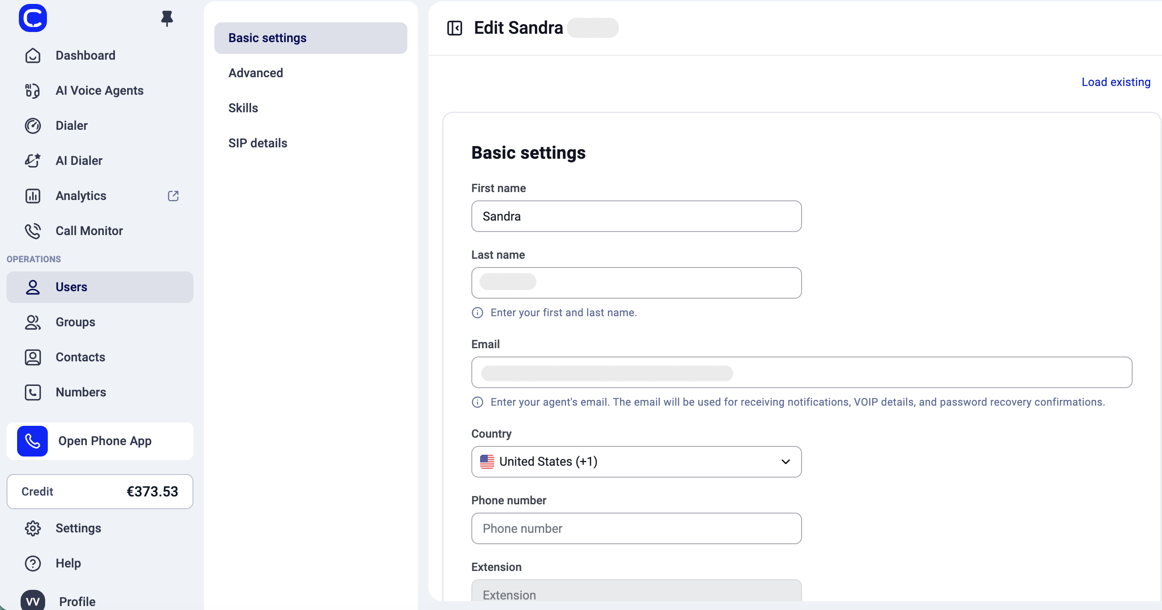Click the Load existing link
1162x610 pixels.
coord(1116,82)
